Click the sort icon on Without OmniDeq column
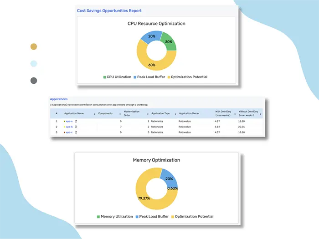 (x=260, y=113)
